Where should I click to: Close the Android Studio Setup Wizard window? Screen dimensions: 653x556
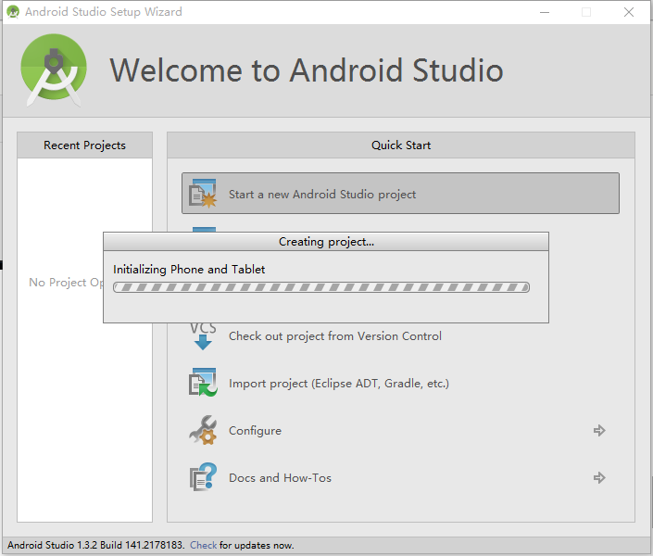click(629, 12)
